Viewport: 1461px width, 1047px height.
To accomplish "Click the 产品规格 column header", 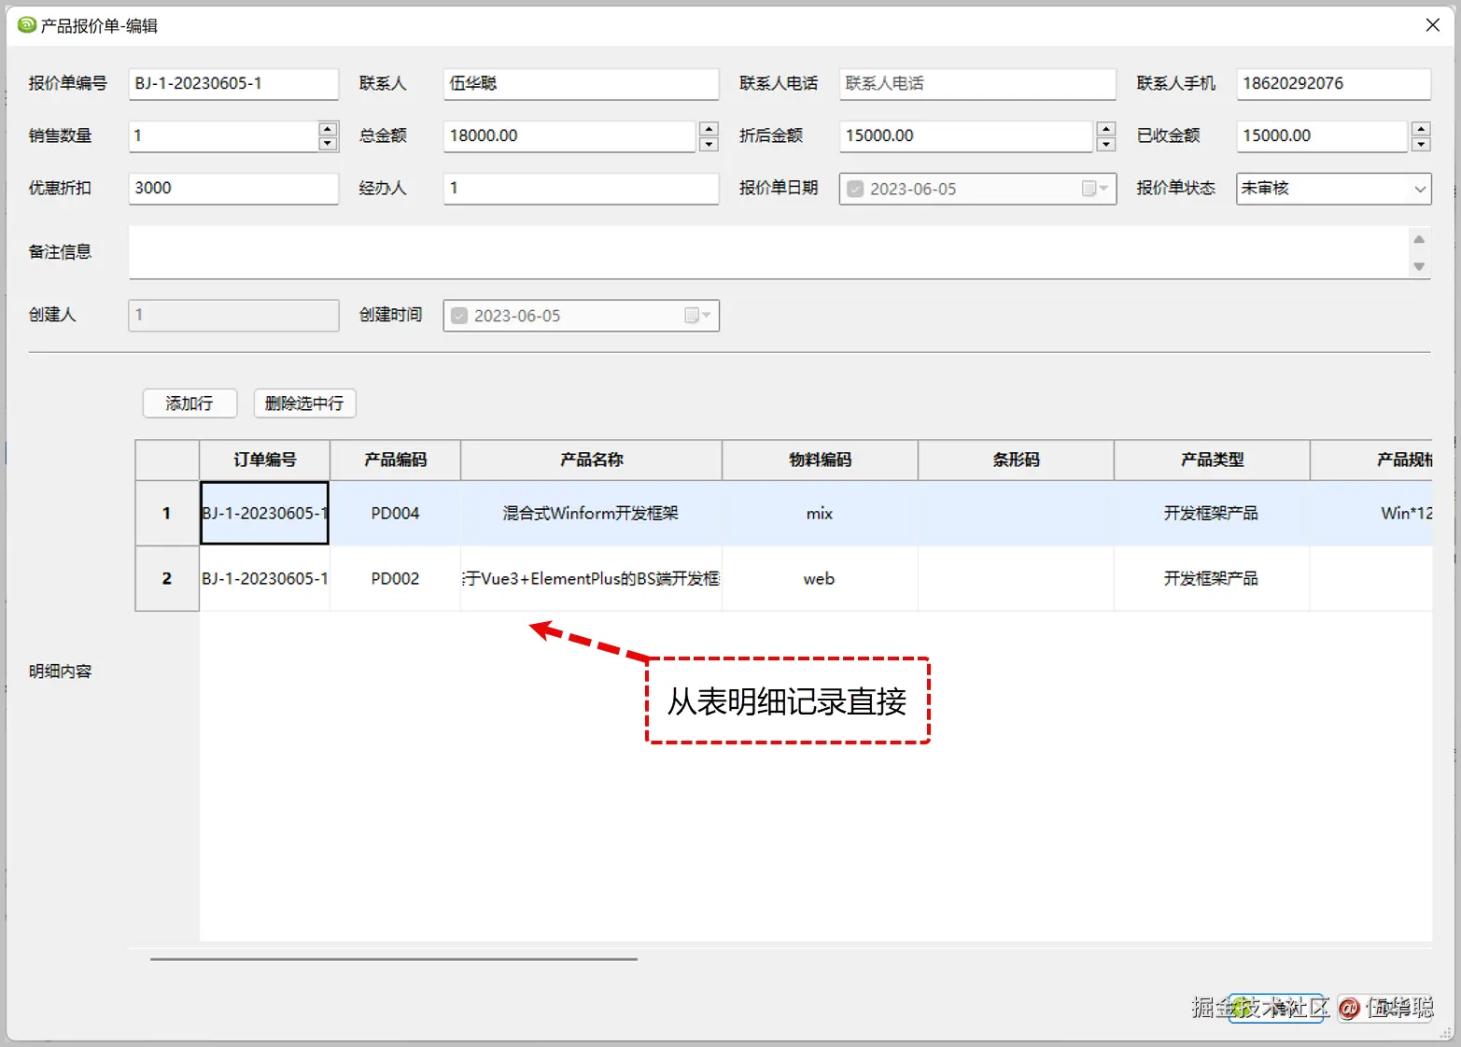I will coord(1371,460).
